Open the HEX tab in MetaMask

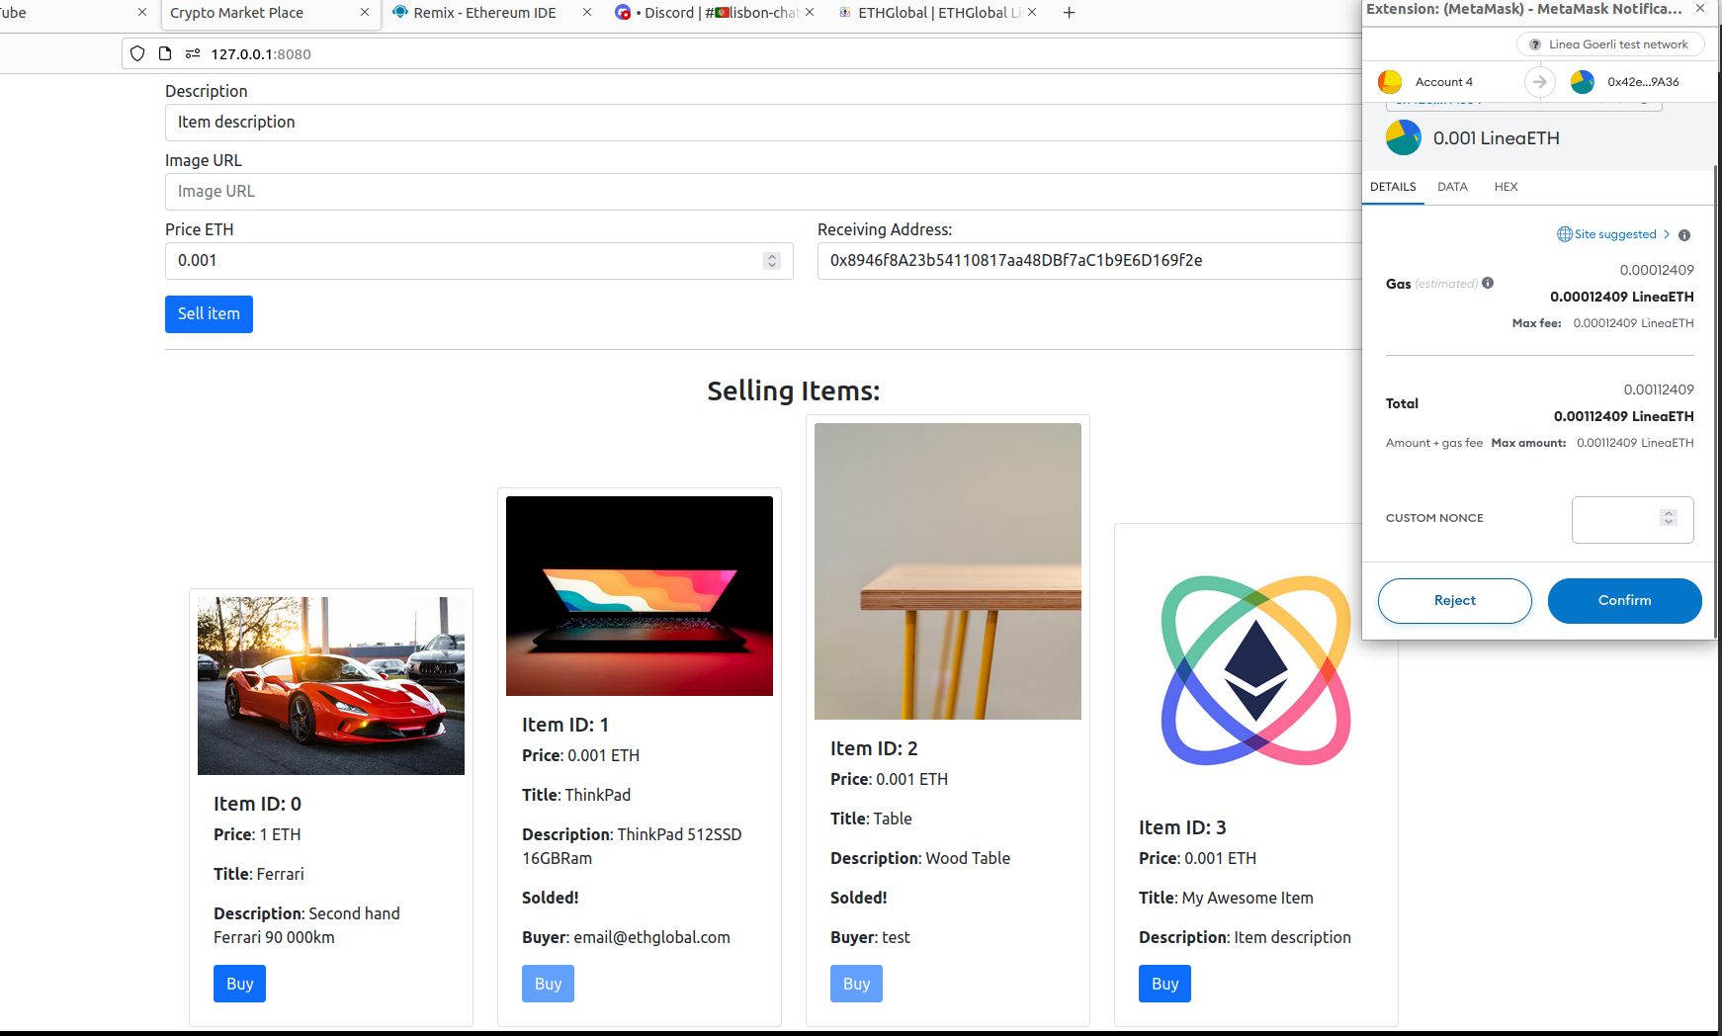pyautogui.click(x=1506, y=187)
